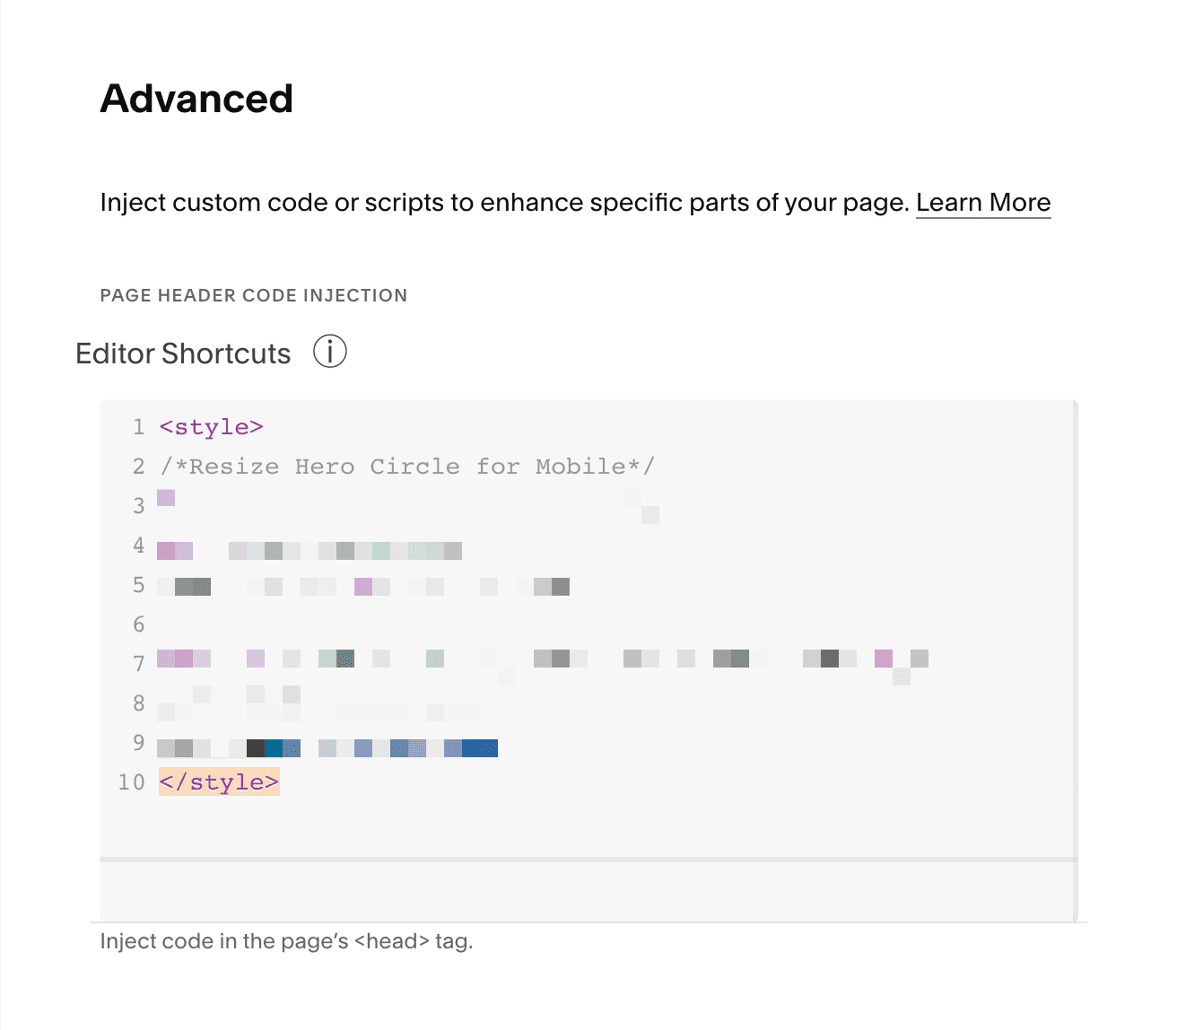Screen dimensions: 1177x1030
Task: Select line number 8 in the gutter
Action: (x=138, y=703)
